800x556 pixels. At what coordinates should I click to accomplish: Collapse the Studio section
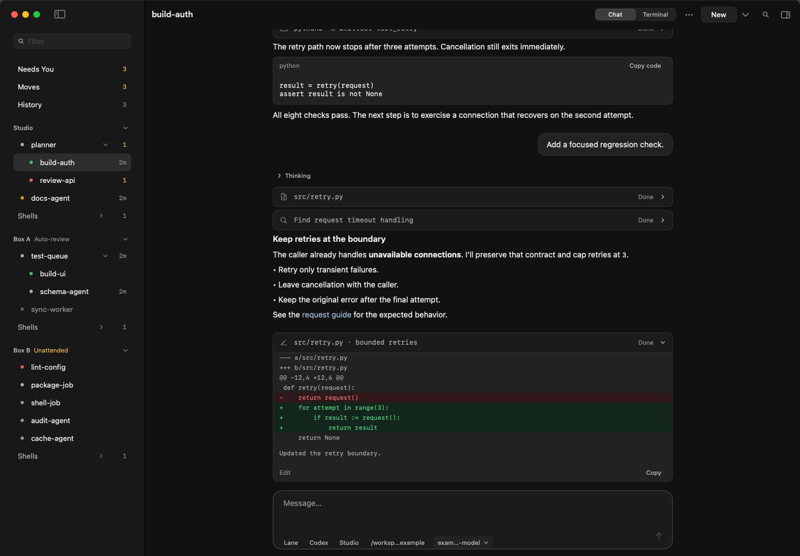[x=126, y=128]
